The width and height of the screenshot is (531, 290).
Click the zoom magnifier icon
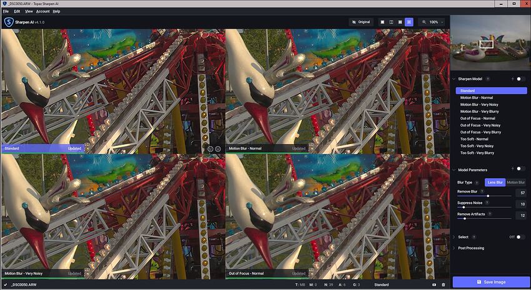(424, 22)
